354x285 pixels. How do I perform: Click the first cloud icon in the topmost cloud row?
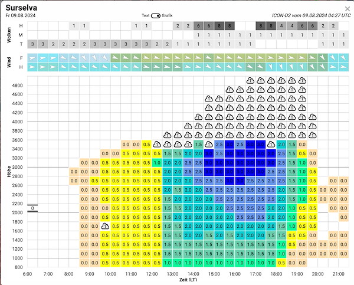tap(250, 81)
